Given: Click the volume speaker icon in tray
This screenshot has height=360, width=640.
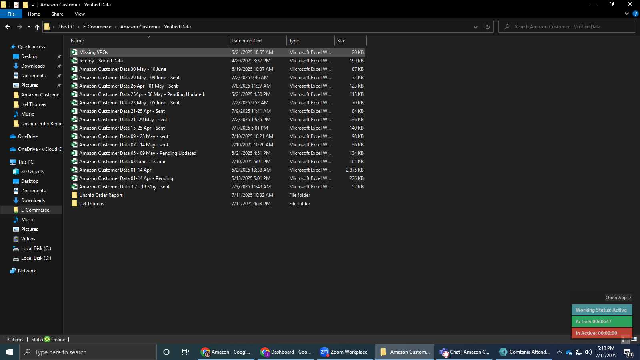Looking at the screenshot, I should [x=588, y=352].
